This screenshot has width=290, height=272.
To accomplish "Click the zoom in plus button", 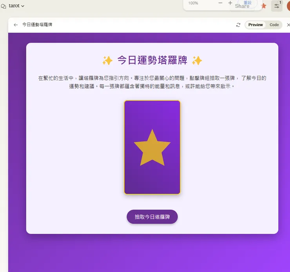I will tap(230, 3).
